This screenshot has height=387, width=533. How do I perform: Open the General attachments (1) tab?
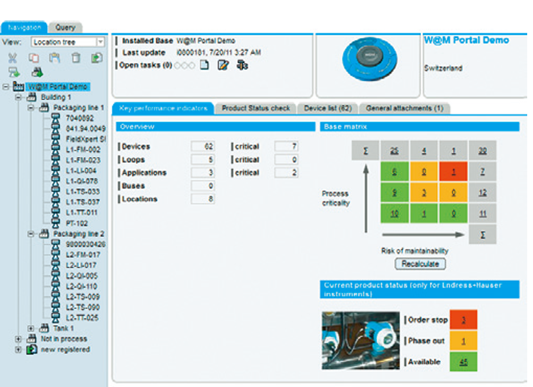pos(405,108)
